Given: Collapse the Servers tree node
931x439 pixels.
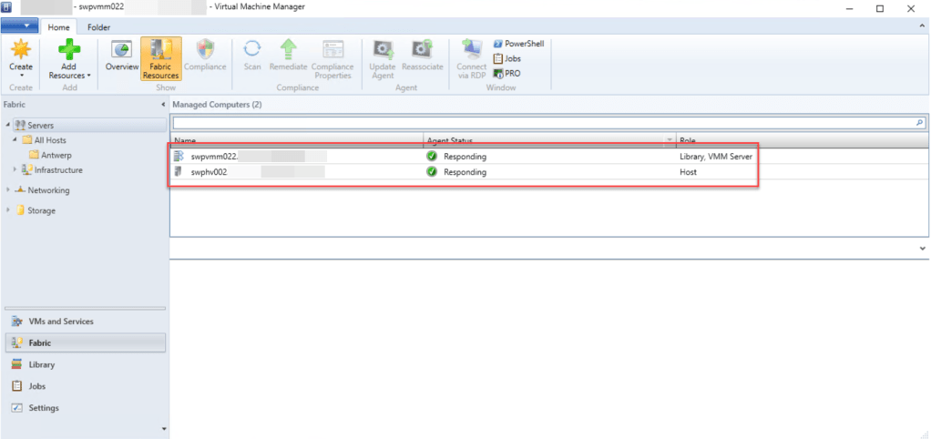Looking at the screenshot, I should point(8,125).
